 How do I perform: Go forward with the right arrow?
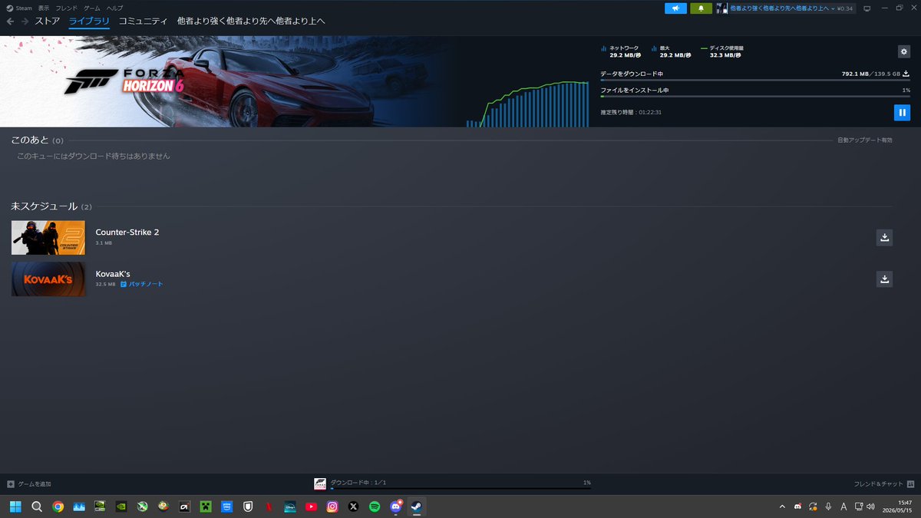[x=25, y=21]
